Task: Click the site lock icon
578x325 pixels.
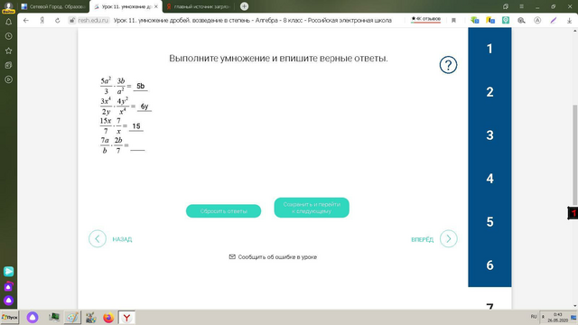Action: pos(72,20)
